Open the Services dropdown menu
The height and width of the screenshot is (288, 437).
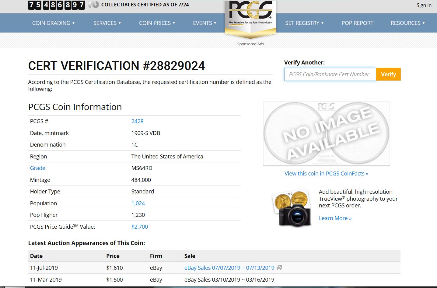coord(107,23)
